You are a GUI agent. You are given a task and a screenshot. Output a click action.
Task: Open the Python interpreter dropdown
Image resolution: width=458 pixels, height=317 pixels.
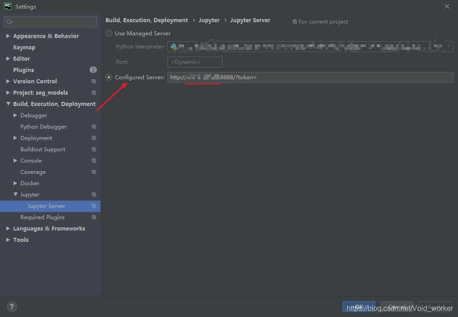(x=310, y=47)
